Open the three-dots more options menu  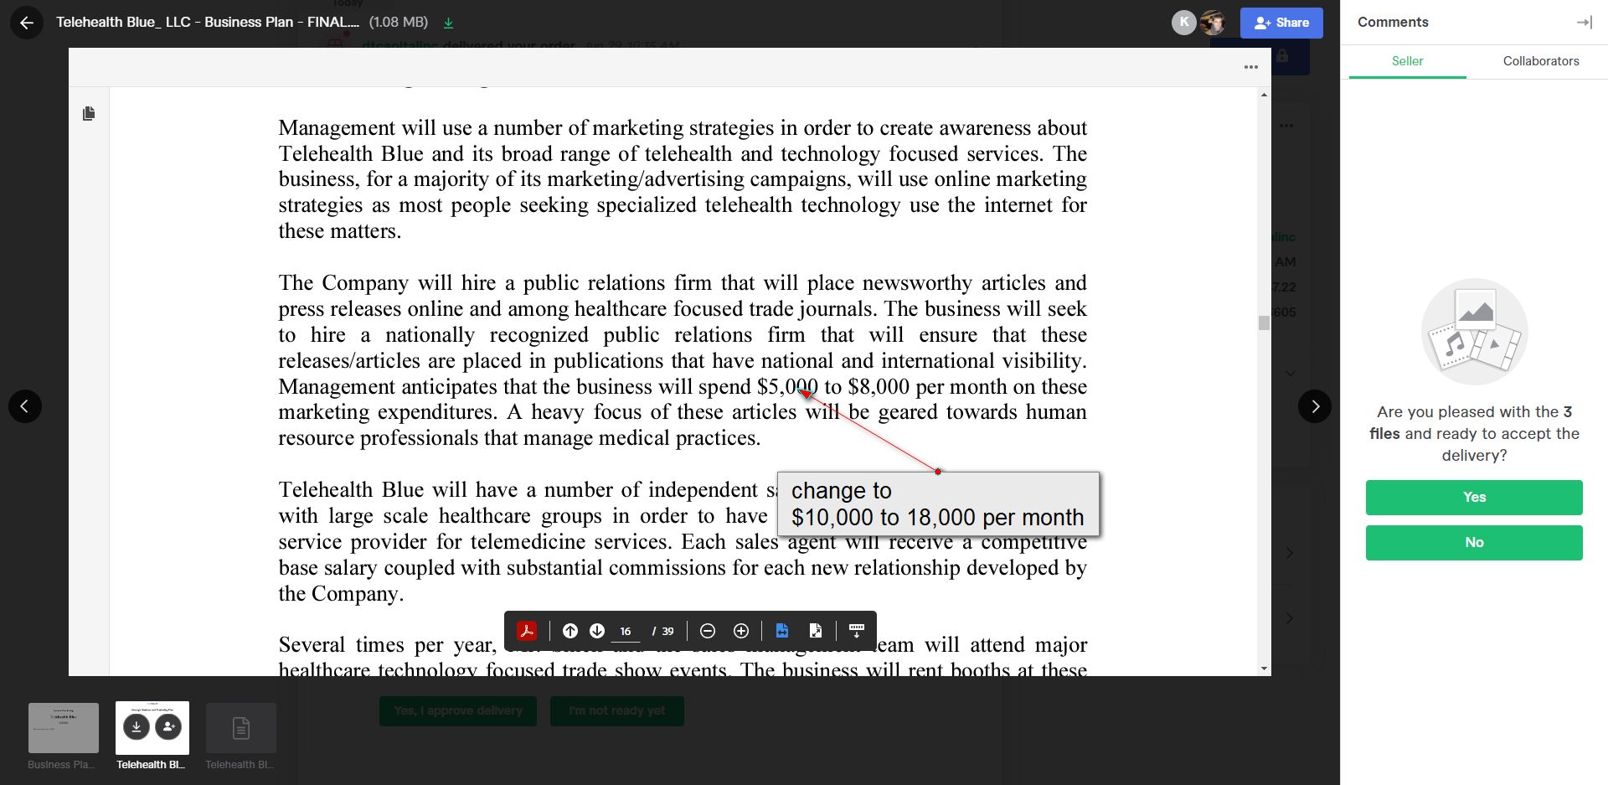click(1251, 67)
